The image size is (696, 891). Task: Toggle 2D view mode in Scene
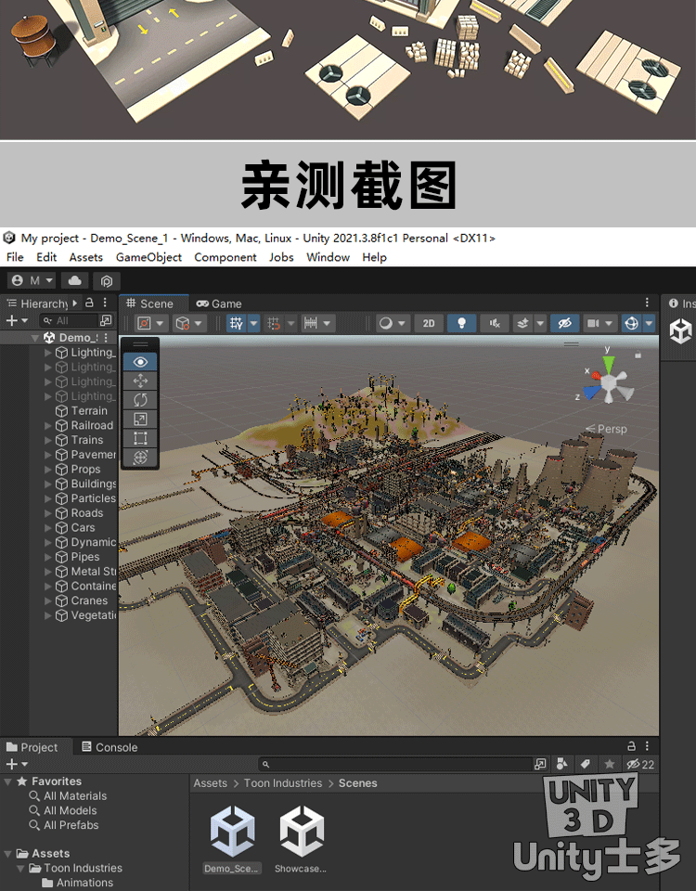(428, 323)
